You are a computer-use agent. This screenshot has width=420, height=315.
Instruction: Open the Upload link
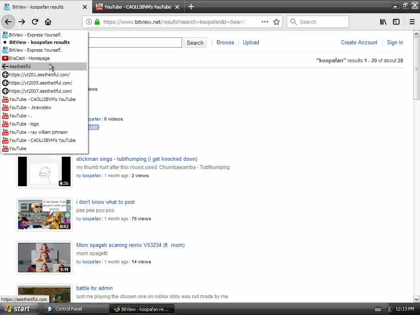pos(251,42)
